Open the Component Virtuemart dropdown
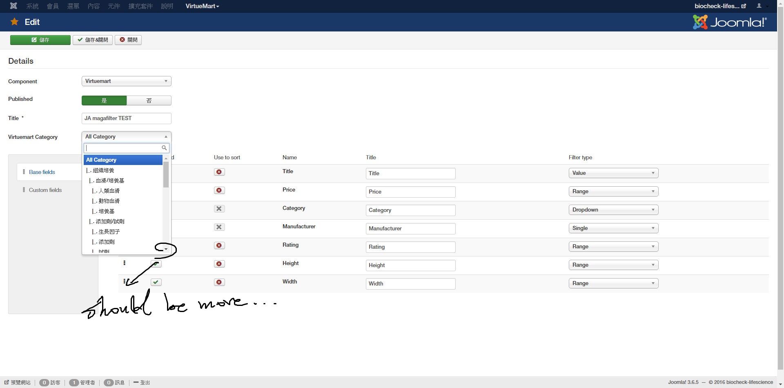784x388 pixels. click(126, 81)
